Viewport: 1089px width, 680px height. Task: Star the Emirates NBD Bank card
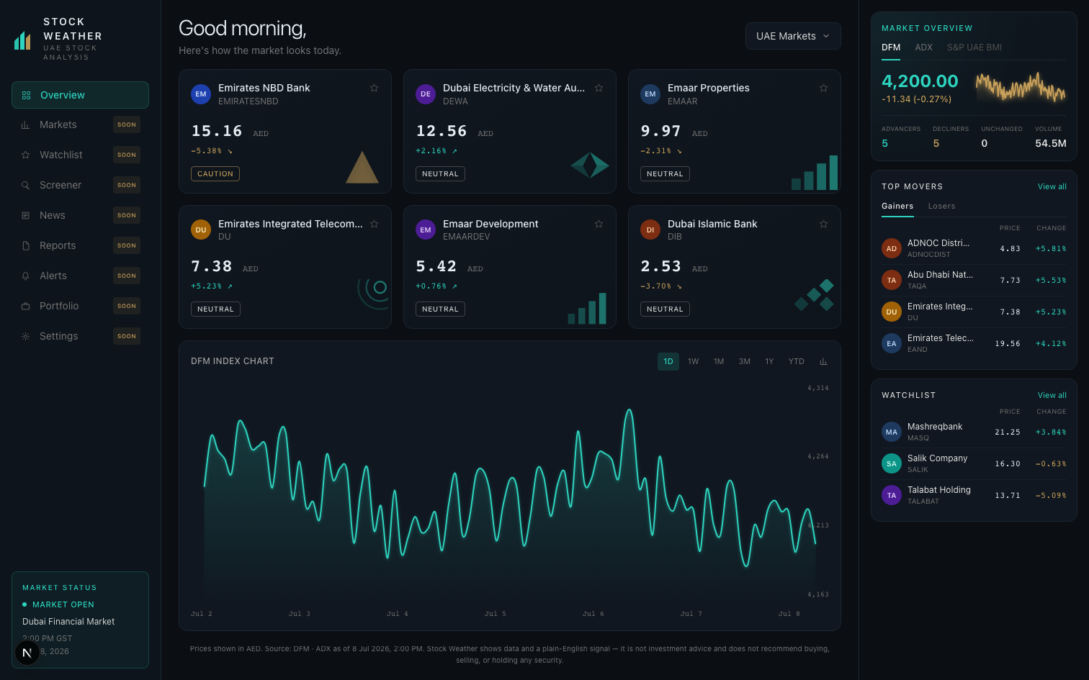pos(374,88)
